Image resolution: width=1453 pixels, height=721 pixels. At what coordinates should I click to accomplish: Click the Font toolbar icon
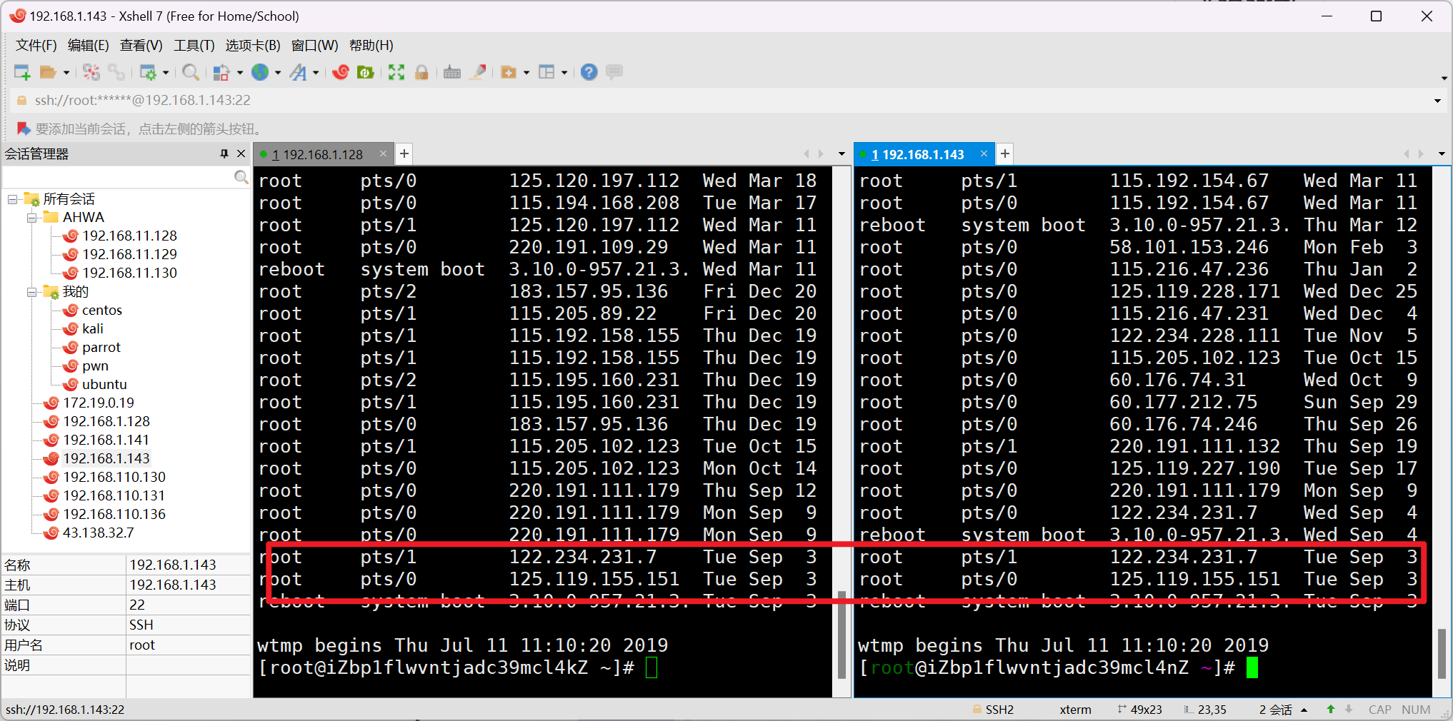tap(299, 72)
